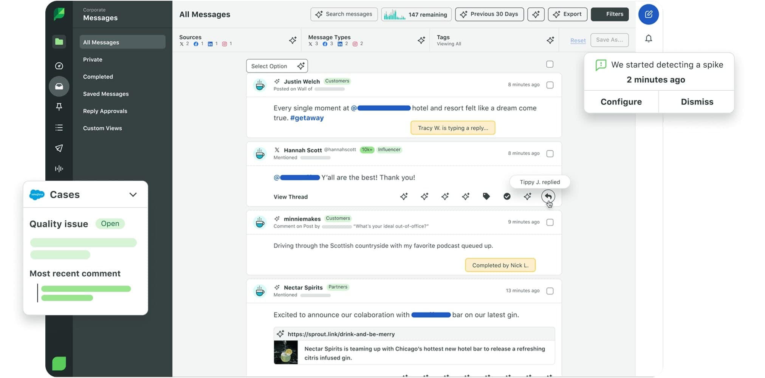Open the analytics bars icon in sidebar
765x378 pixels.
click(x=59, y=169)
